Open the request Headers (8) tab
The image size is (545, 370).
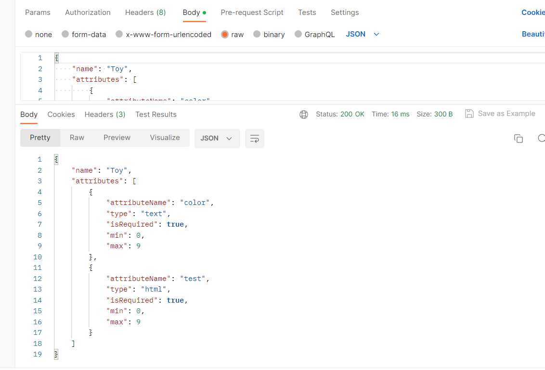(x=145, y=13)
